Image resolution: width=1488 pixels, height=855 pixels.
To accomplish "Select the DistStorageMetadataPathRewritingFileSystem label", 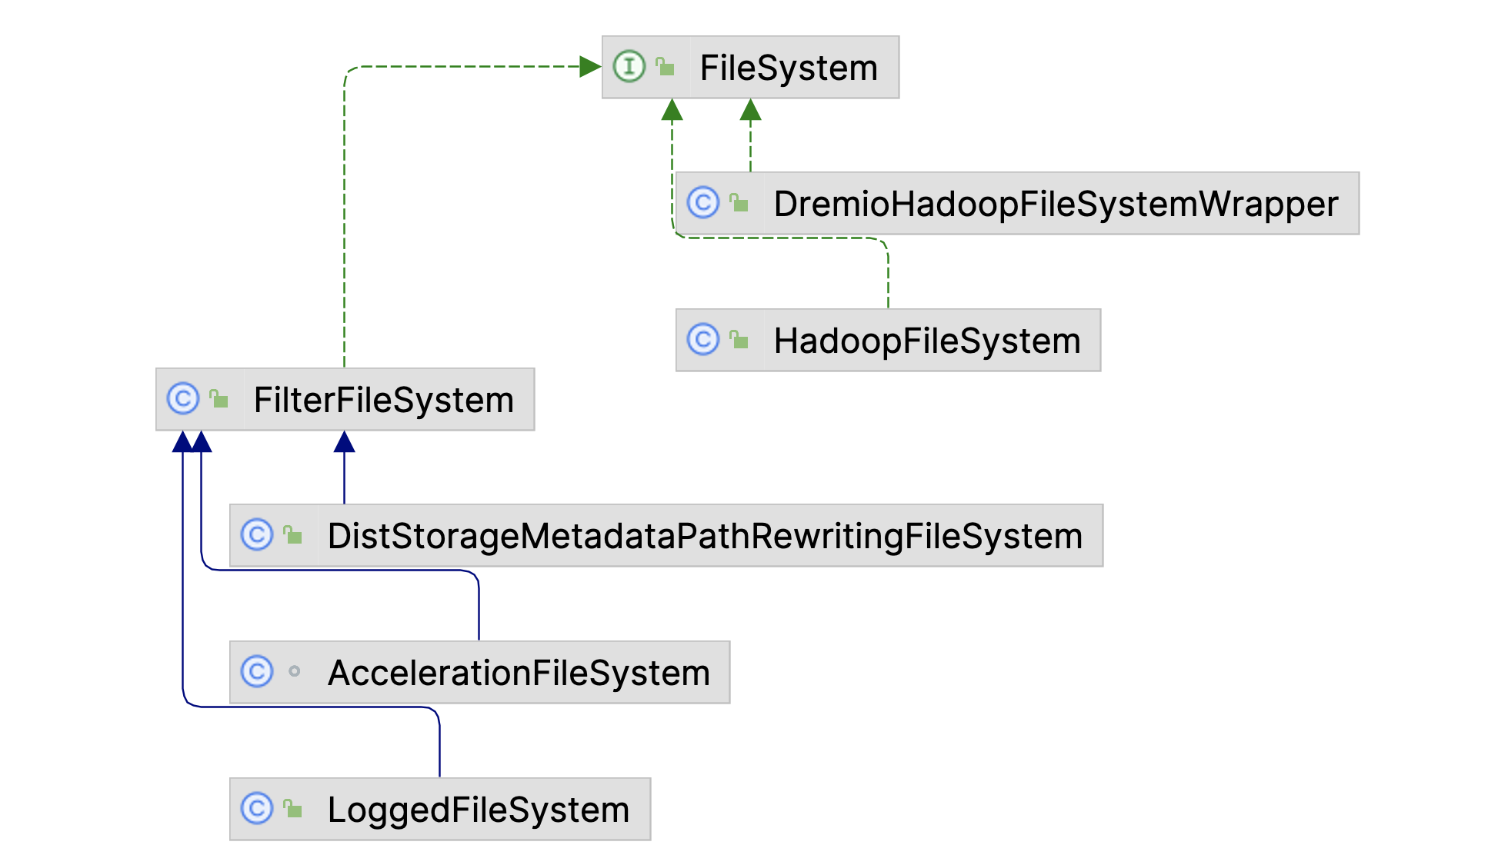I will pos(705,536).
